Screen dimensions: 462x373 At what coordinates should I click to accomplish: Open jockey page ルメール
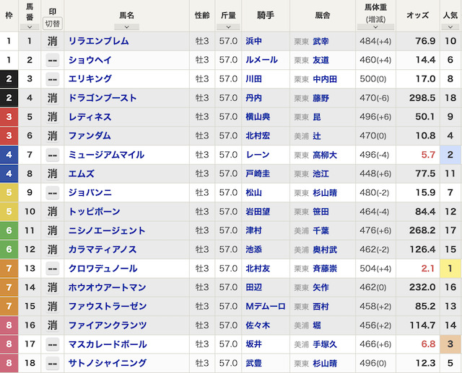(261, 60)
